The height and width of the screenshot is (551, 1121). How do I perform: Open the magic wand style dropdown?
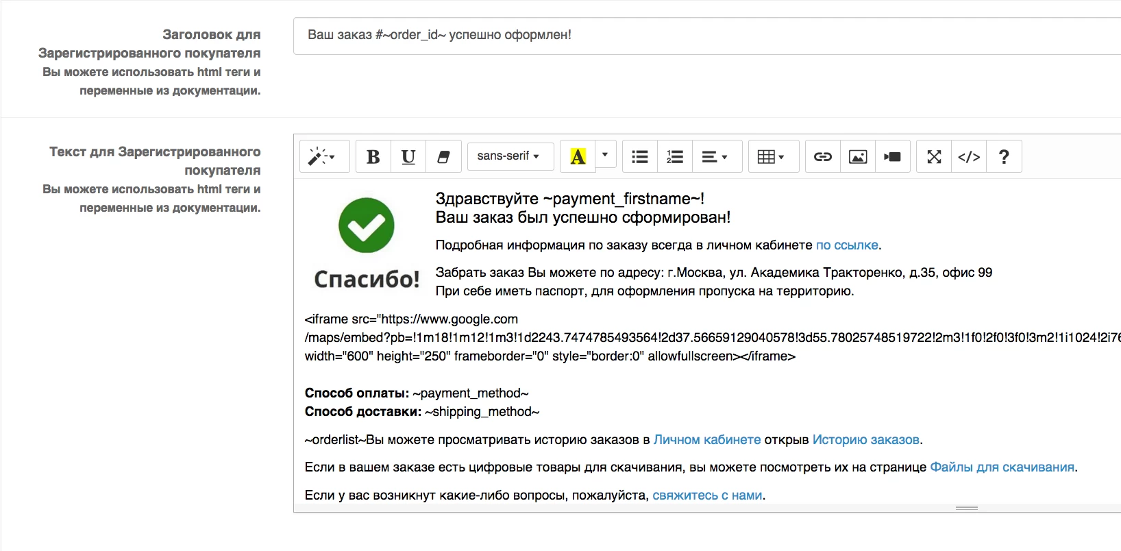point(321,157)
